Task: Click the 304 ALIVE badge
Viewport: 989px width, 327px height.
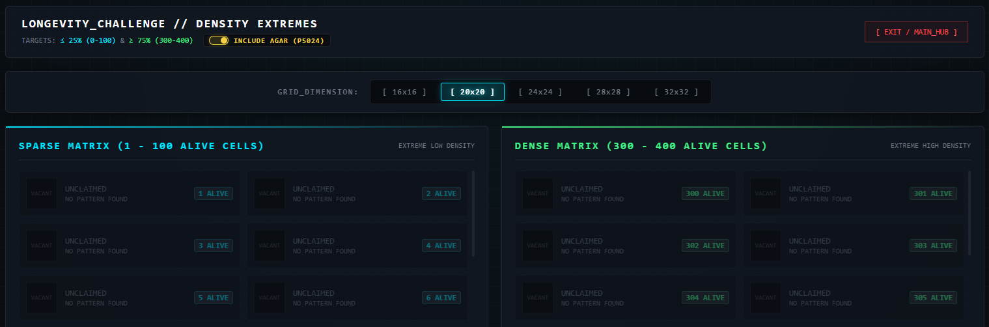Action: [x=705, y=298]
